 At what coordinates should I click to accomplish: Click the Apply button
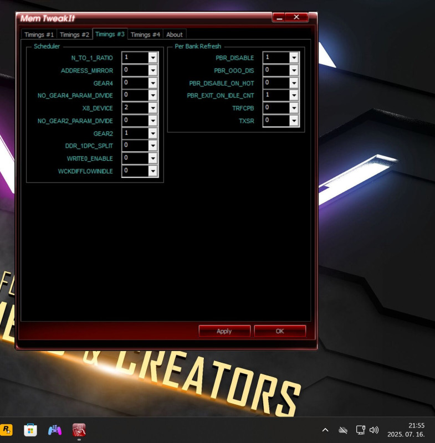click(224, 331)
